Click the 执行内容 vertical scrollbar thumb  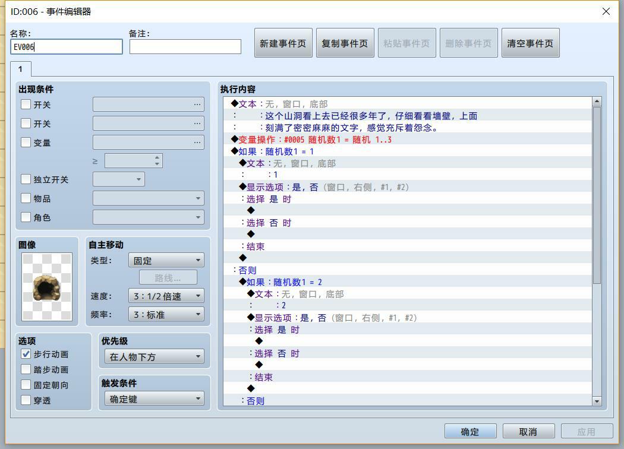(597, 195)
